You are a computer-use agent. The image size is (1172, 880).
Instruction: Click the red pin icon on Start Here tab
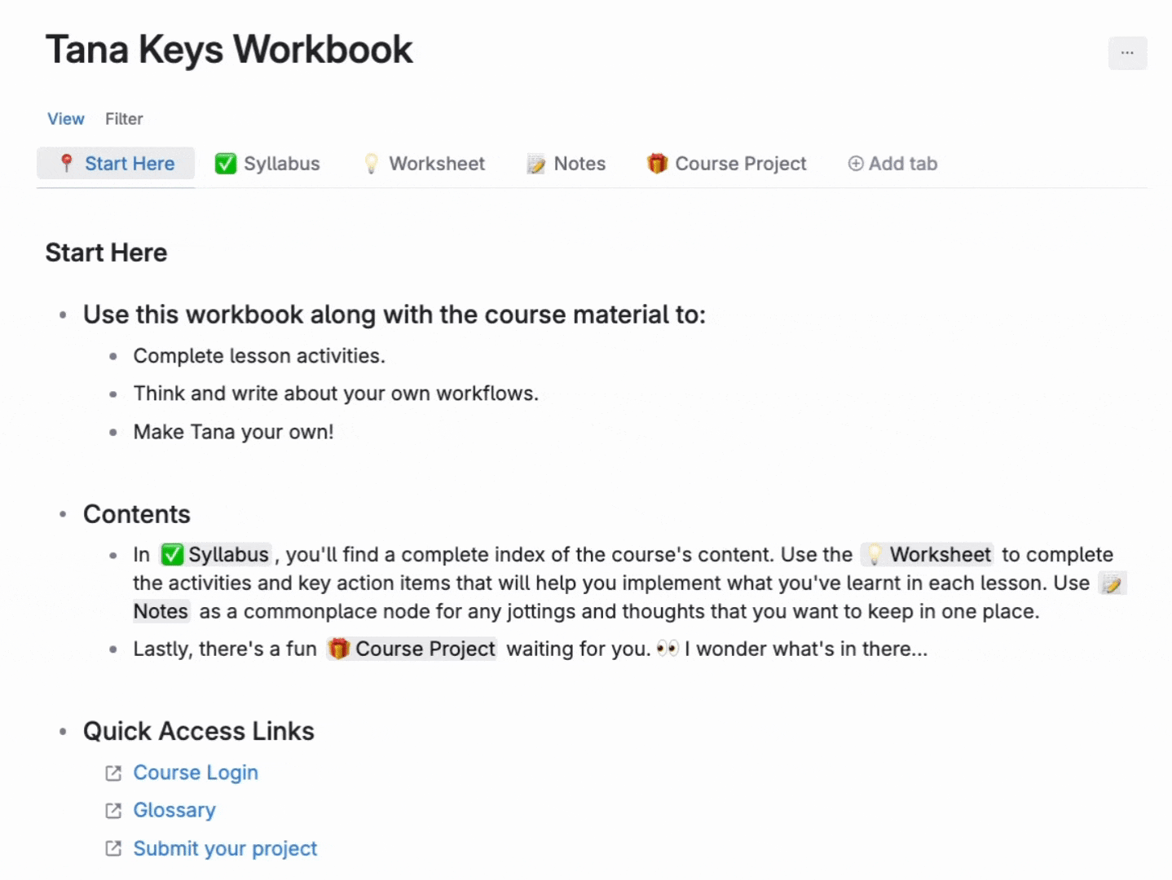67,164
